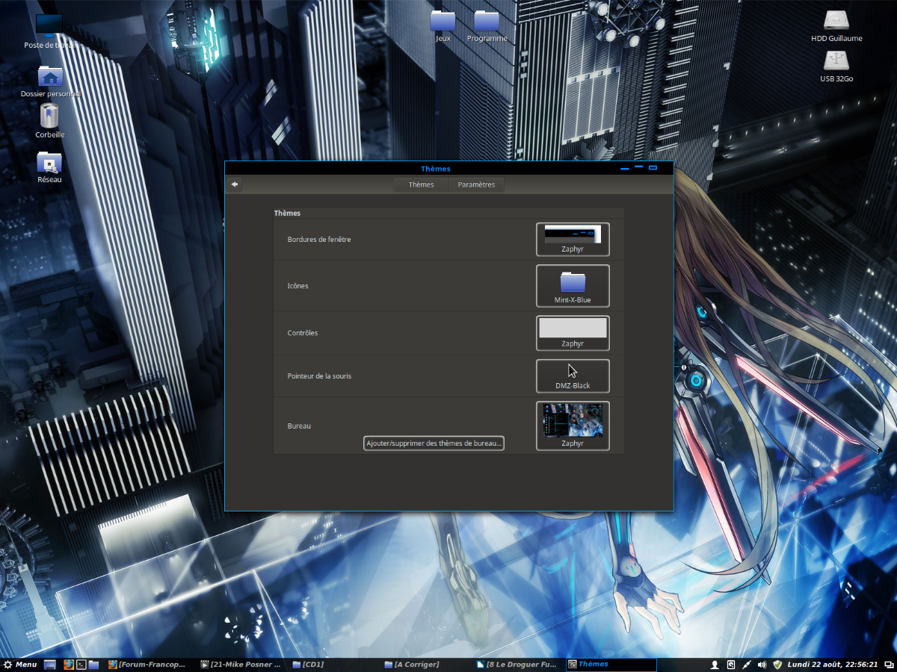
Task: Select the HDD Guillaume drive icon
Action: click(x=836, y=26)
